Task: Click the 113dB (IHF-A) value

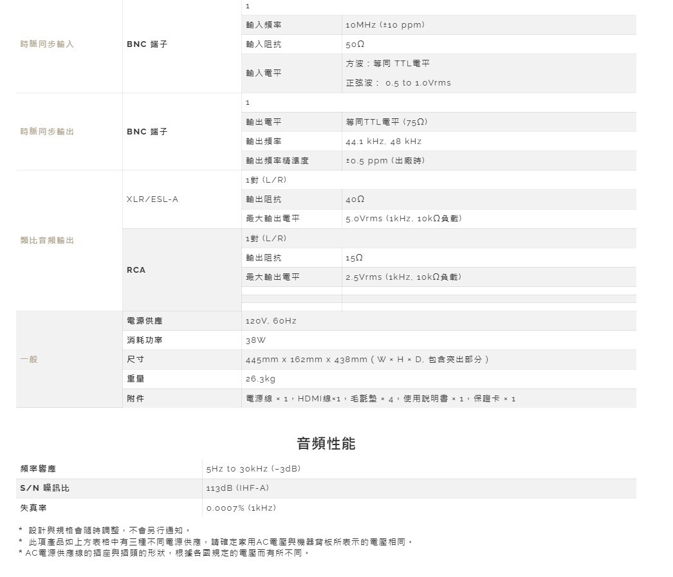Action: [237, 488]
